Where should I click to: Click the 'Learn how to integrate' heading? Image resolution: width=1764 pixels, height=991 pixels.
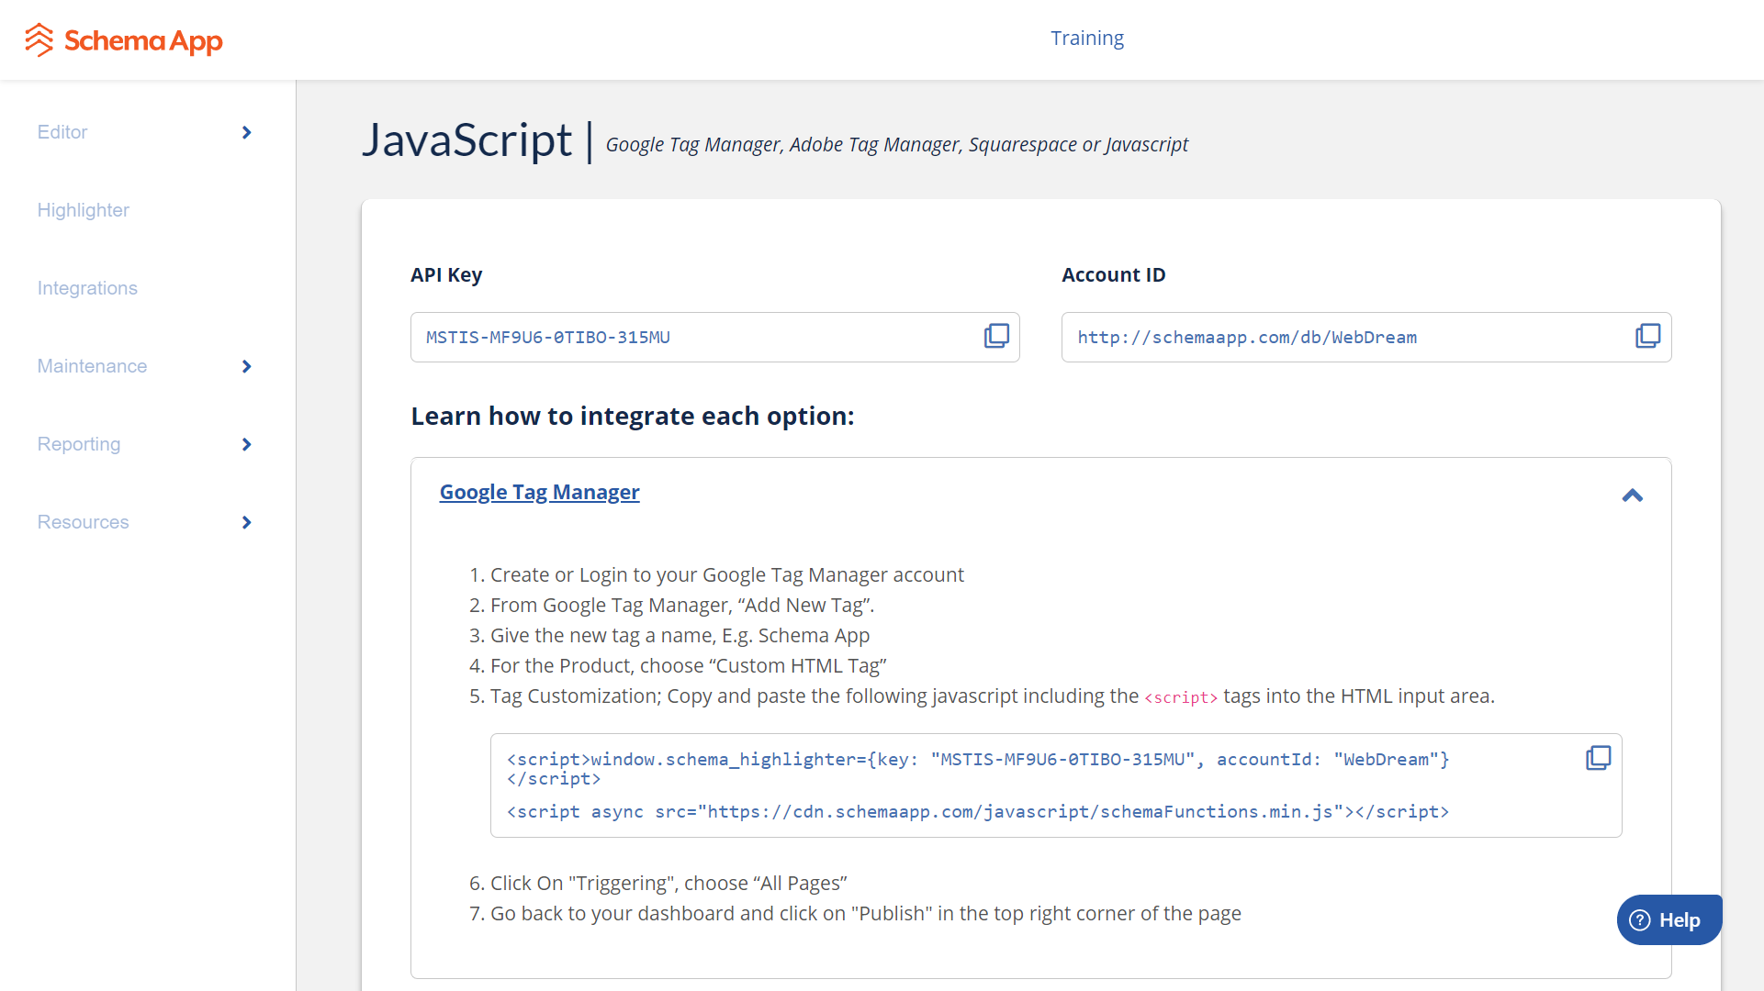click(632, 416)
